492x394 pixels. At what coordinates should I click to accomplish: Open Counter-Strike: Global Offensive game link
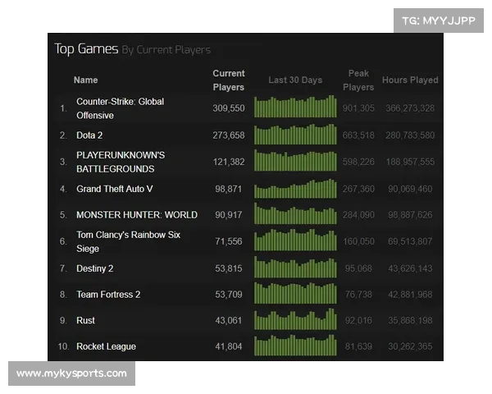[x=121, y=108]
